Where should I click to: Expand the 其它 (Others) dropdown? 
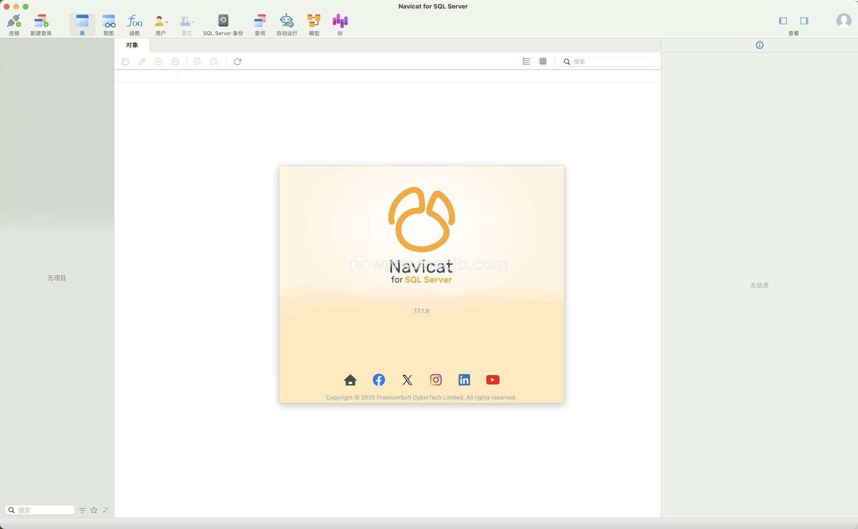(187, 25)
